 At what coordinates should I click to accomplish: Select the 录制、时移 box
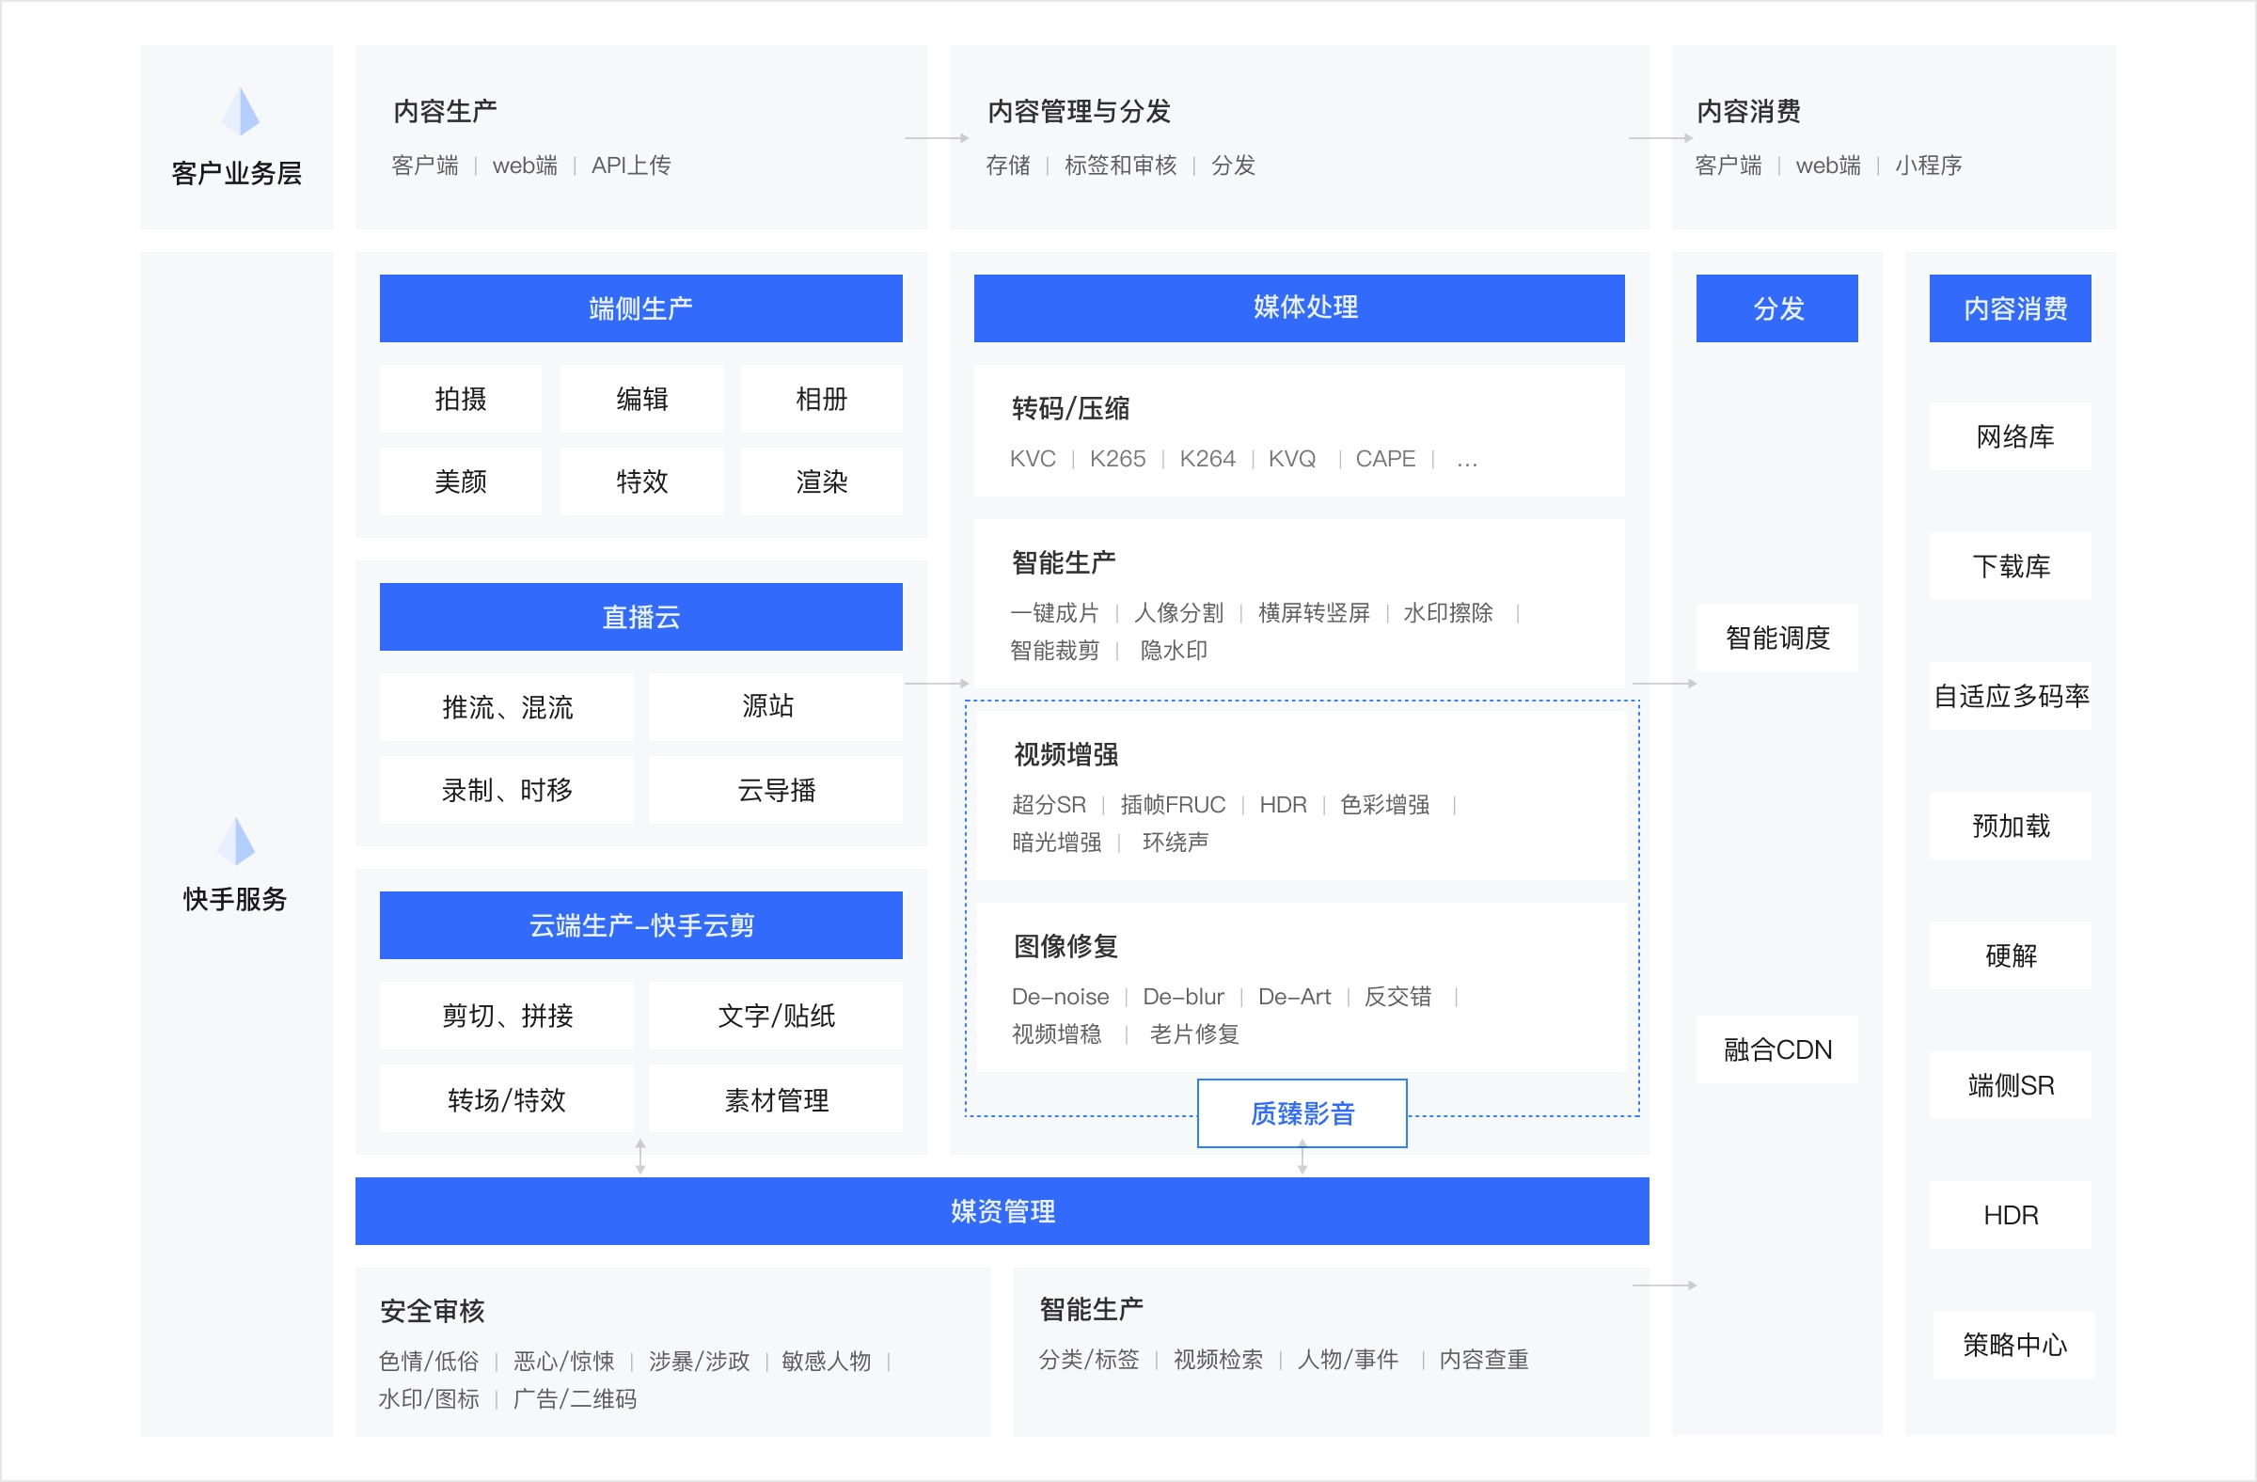pyautogui.click(x=506, y=790)
